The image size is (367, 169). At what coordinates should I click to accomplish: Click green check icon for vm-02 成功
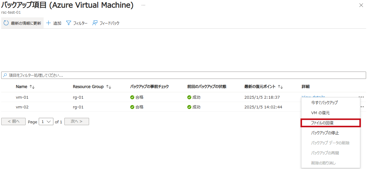pos(189,107)
